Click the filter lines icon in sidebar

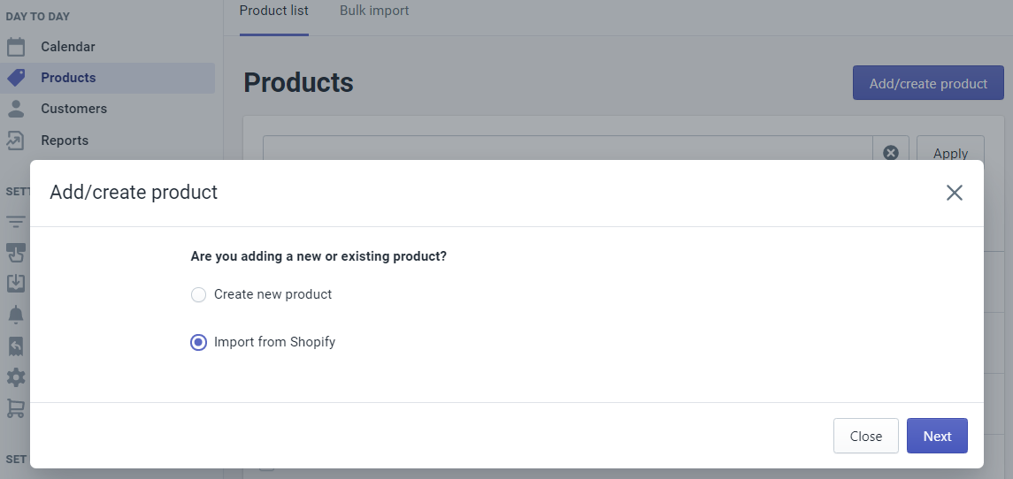coord(16,222)
